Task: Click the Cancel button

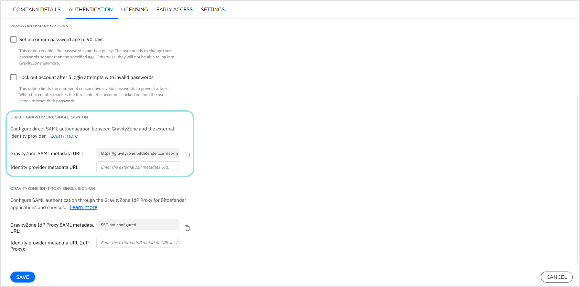Action: [557, 277]
